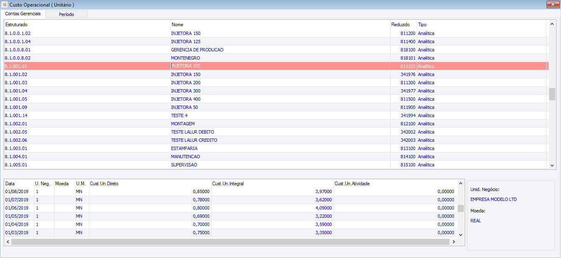Select the Contas Gerenciais tab
The height and width of the screenshot is (258, 561).
point(23,14)
